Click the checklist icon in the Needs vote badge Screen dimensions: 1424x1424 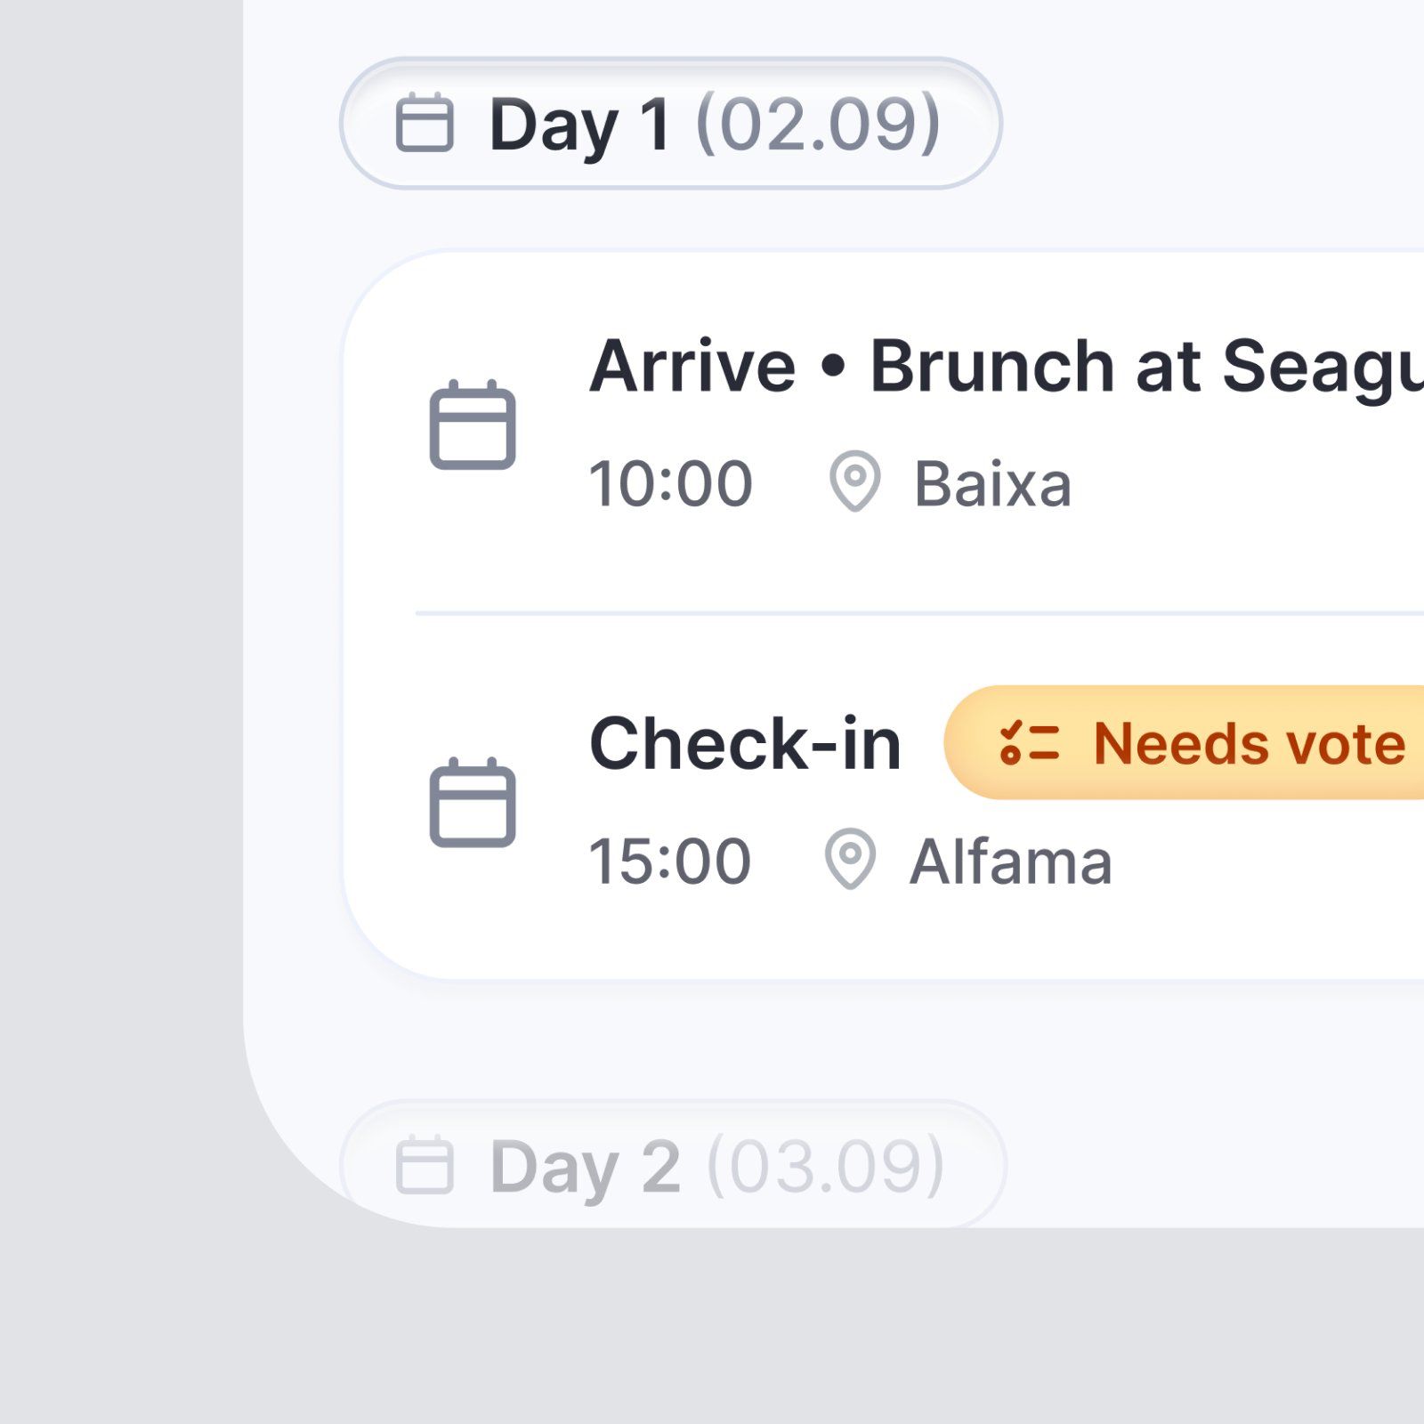1030,743
